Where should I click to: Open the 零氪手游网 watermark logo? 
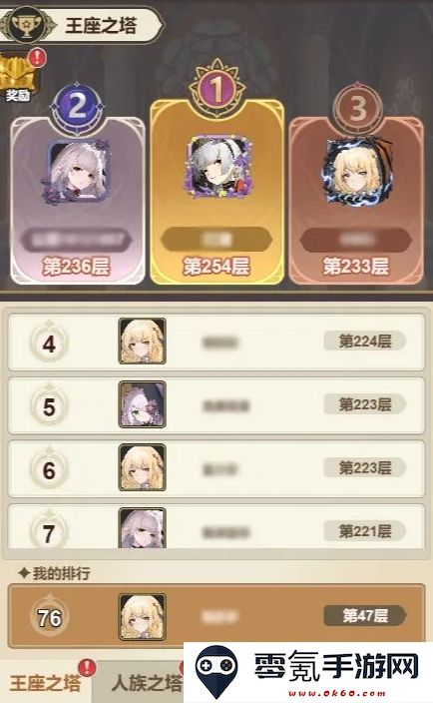[307, 672]
